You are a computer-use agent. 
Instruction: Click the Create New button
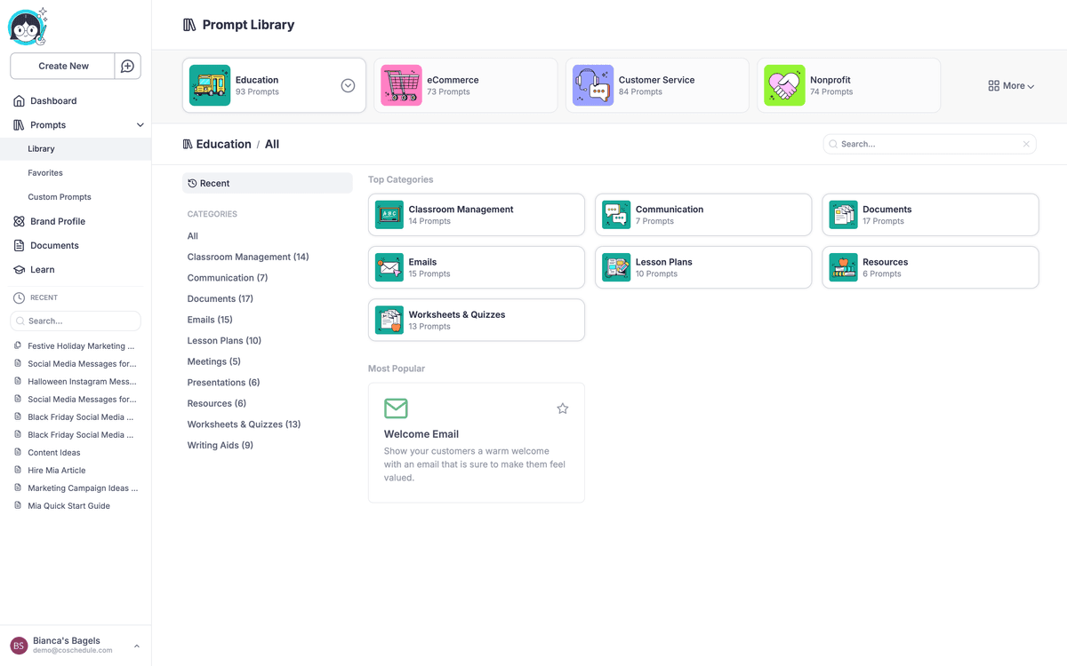pyautogui.click(x=61, y=66)
